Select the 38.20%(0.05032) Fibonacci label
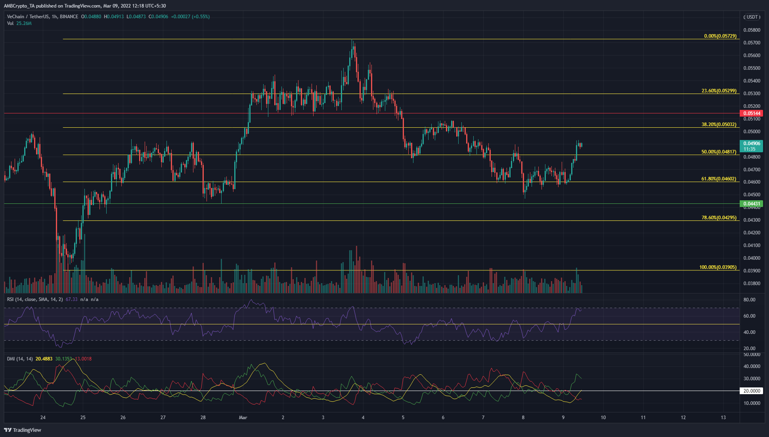This screenshot has height=437, width=769. 719,125
